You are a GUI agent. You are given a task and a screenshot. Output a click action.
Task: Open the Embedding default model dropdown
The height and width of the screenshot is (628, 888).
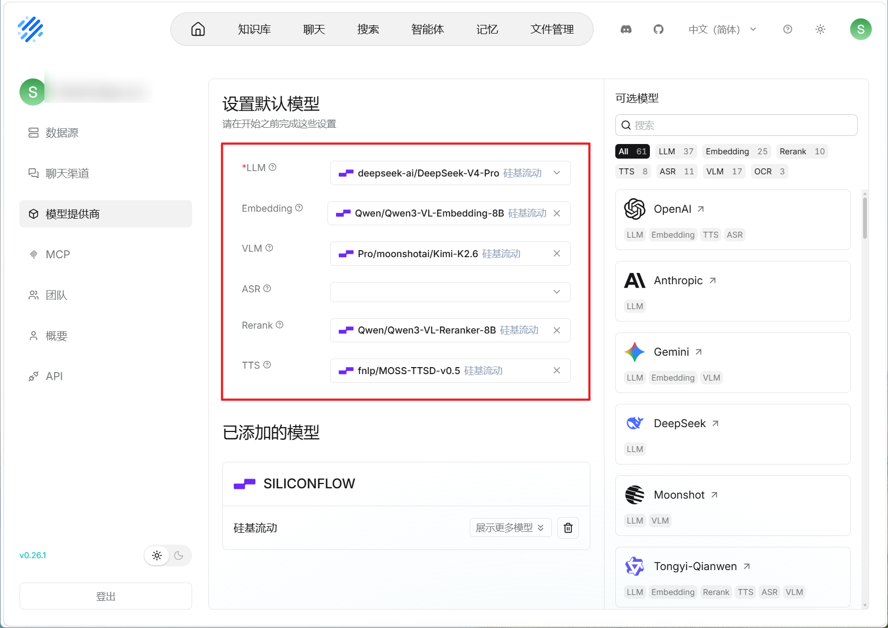tap(449, 213)
